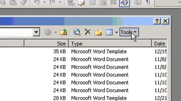Select the 35 KB file size cell

pyautogui.click(x=59, y=52)
